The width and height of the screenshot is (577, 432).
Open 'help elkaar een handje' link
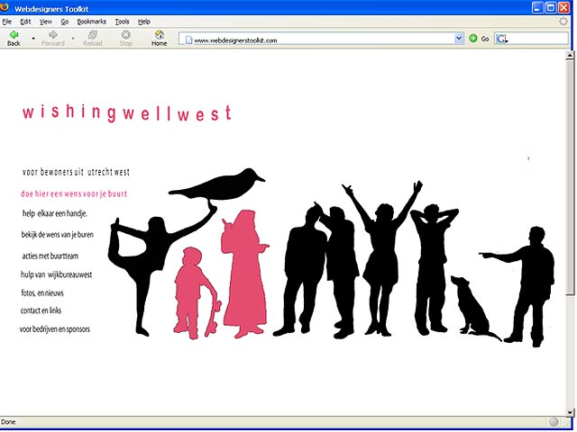point(55,213)
